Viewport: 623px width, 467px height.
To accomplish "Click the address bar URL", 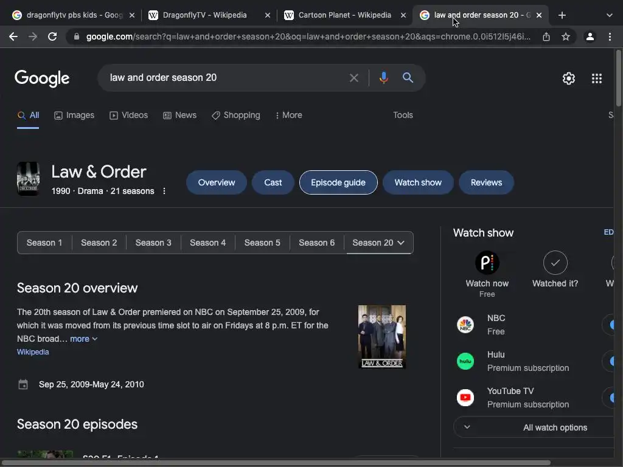I will (x=308, y=36).
